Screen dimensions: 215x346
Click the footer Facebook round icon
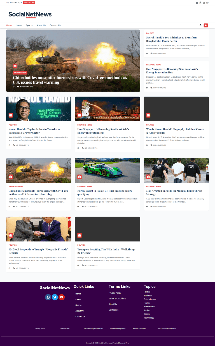(48, 297)
